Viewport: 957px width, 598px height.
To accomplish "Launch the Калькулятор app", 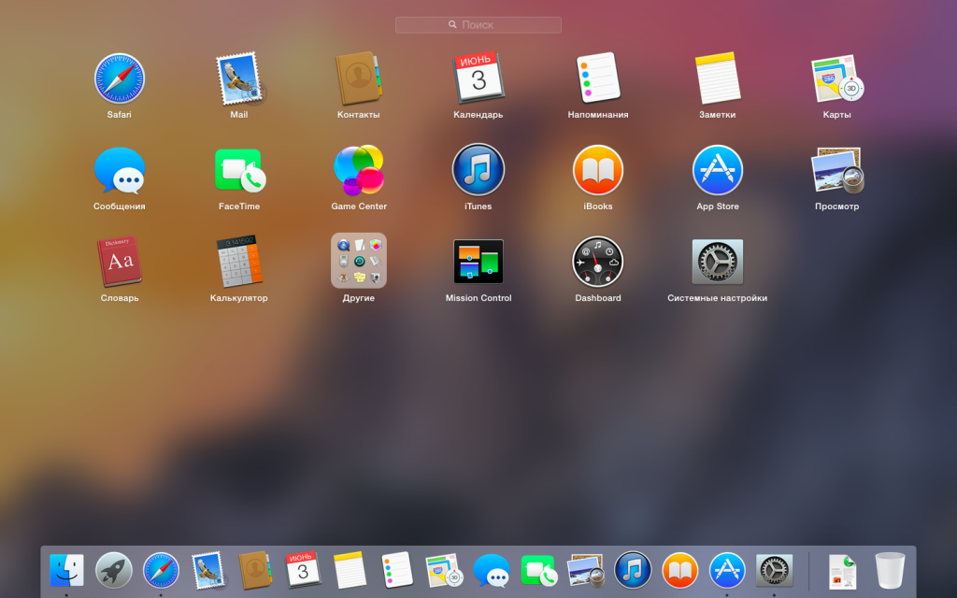I will [239, 262].
